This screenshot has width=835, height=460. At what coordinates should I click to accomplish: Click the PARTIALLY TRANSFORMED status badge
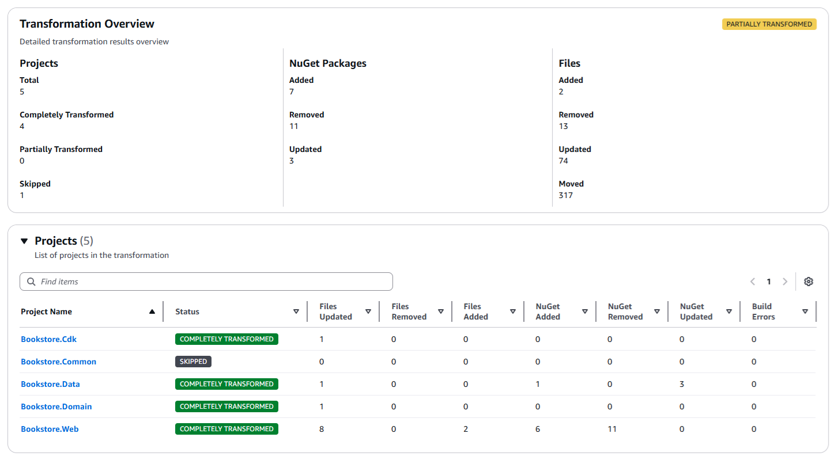[x=769, y=24]
